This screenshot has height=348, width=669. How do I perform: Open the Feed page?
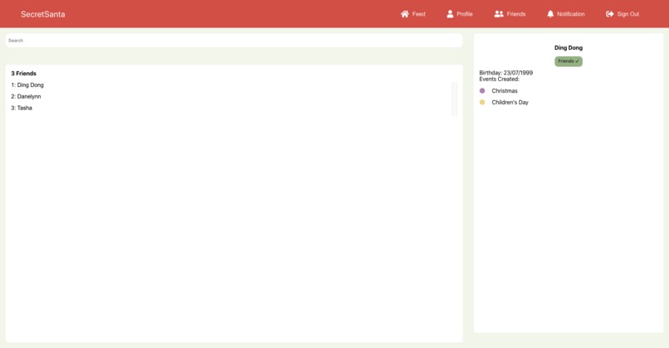click(x=413, y=14)
